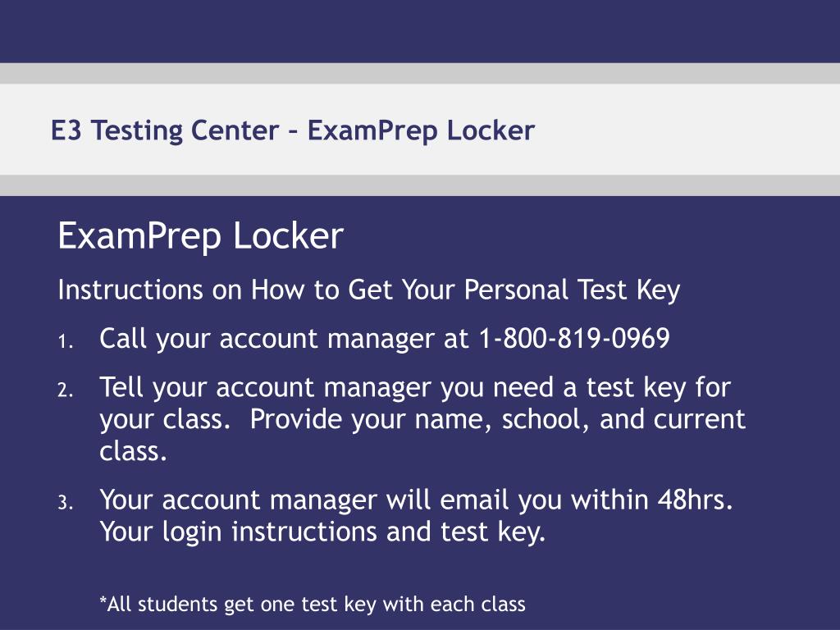Click the asterisk before All students
The width and height of the screenshot is (840, 630).
click(103, 600)
